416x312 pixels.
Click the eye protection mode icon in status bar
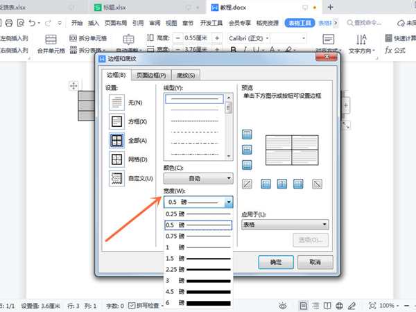point(283,305)
